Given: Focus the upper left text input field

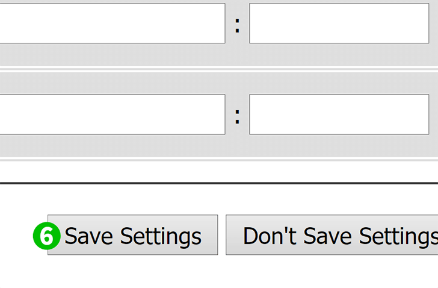Looking at the screenshot, I should [113, 23].
